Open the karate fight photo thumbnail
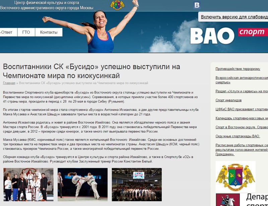This screenshot has width=268, height=206. click(82, 185)
